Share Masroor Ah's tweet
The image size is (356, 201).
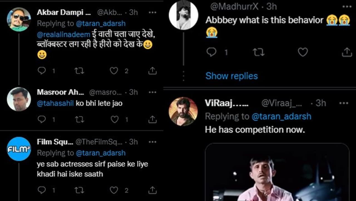[x=152, y=119]
